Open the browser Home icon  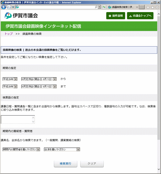(x=148, y=7)
